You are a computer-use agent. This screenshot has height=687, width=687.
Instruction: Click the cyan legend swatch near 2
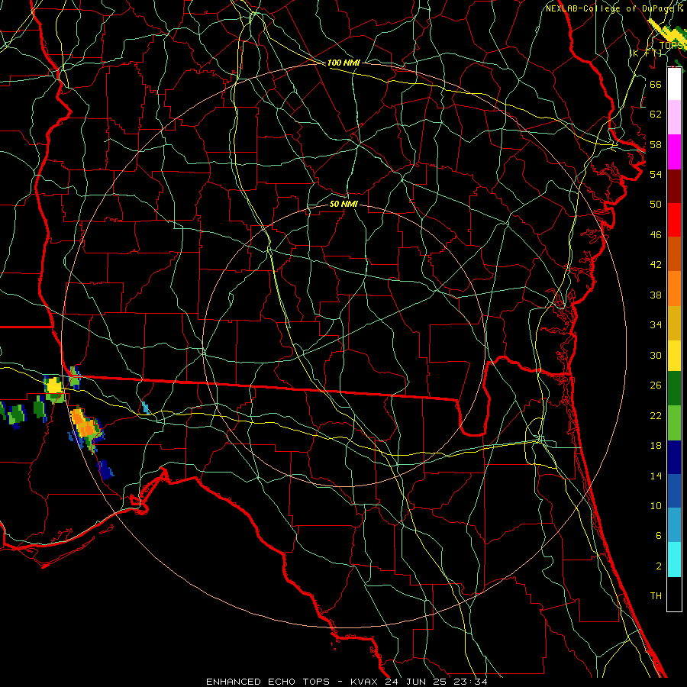[674, 560]
